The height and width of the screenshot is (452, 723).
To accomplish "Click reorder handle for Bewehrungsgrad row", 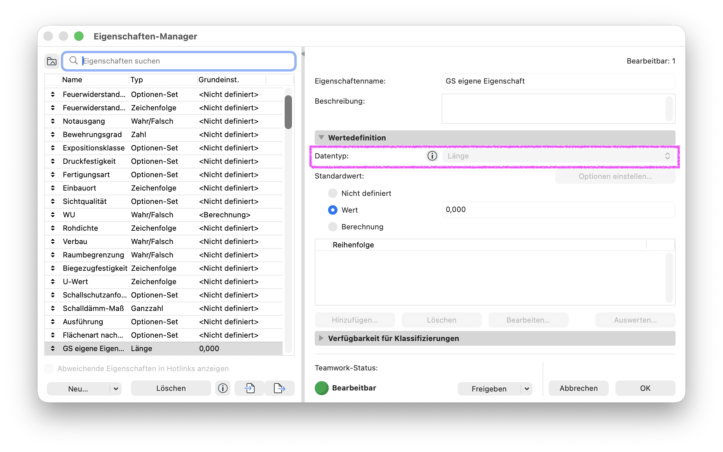I will (53, 134).
